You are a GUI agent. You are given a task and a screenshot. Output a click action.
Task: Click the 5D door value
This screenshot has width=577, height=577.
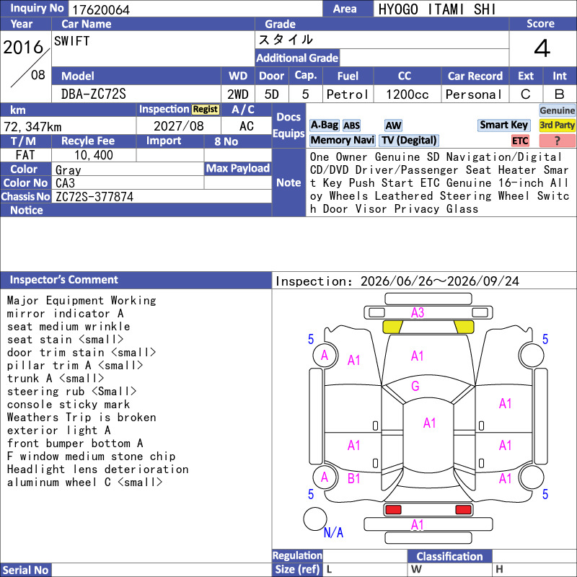[272, 94]
